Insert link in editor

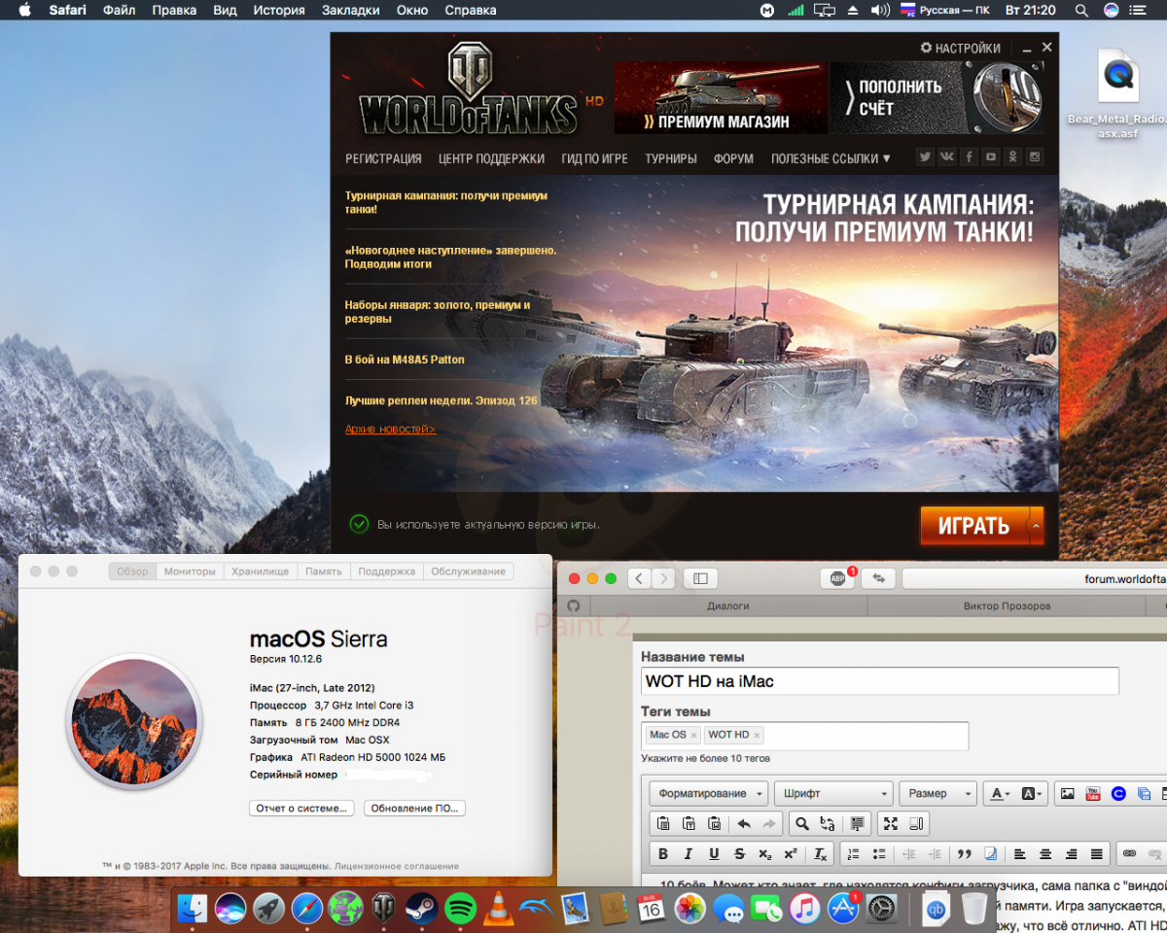(1129, 854)
